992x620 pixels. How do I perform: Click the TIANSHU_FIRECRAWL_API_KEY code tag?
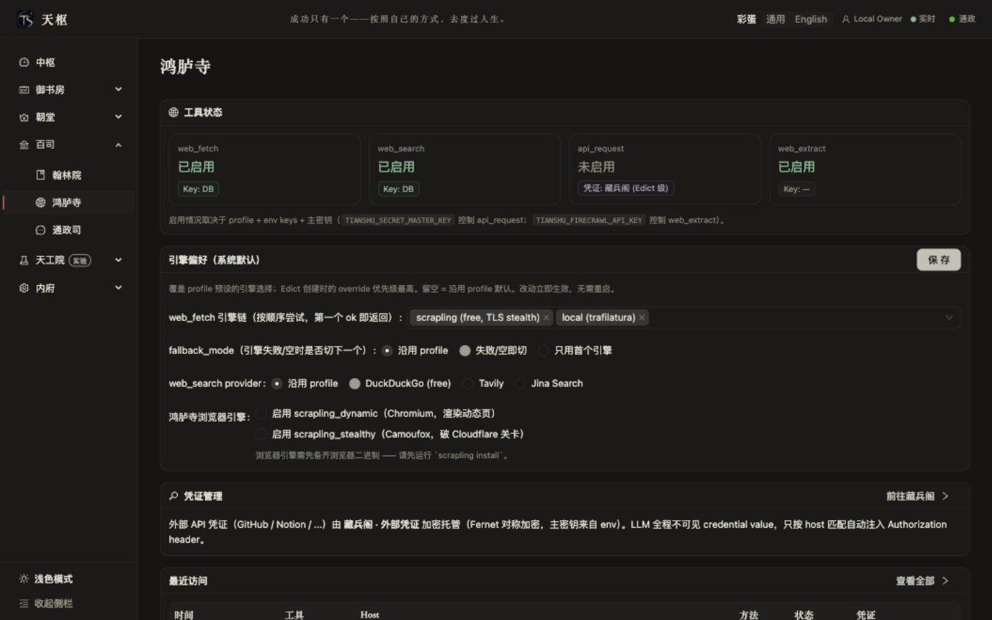click(x=589, y=220)
